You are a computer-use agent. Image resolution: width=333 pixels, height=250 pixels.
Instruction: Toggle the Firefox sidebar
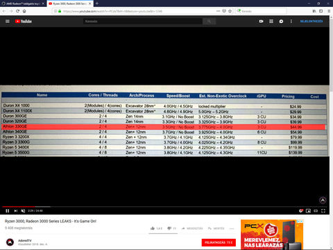[x=321, y=11]
